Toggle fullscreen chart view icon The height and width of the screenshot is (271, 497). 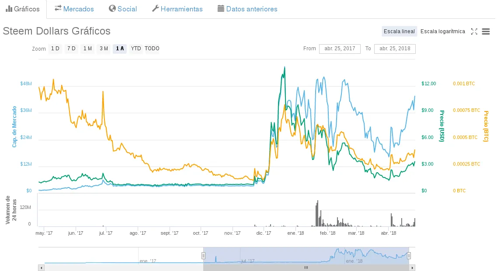[474, 31]
